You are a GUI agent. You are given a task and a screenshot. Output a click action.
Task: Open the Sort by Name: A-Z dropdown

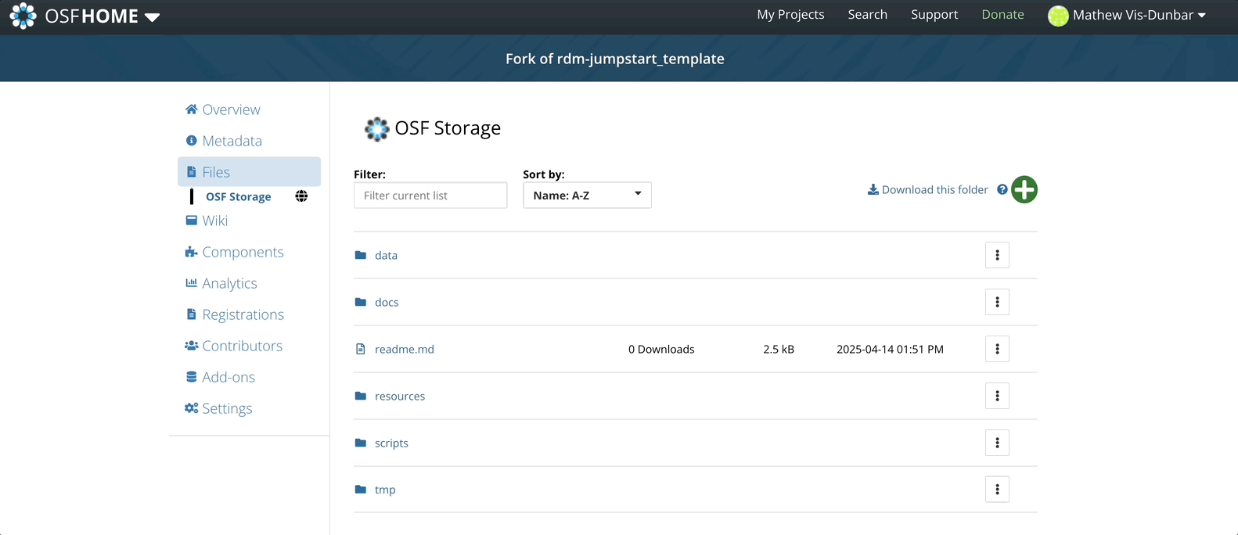[587, 195]
